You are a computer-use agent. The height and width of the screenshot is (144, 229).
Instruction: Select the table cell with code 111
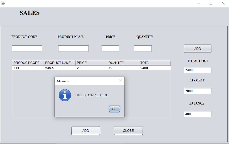pos(28,68)
